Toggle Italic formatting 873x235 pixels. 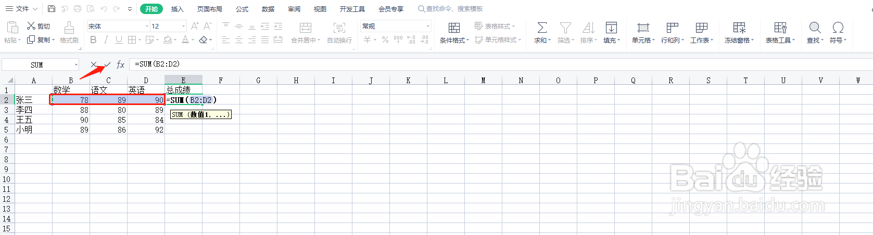106,40
